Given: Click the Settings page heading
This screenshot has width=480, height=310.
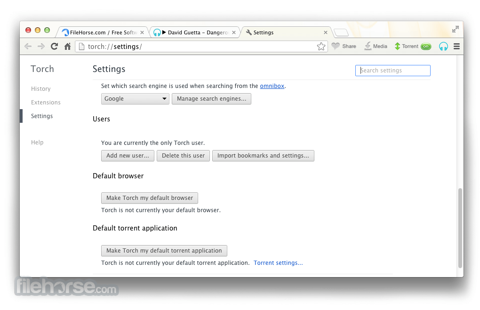Looking at the screenshot, I should click(109, 69).
